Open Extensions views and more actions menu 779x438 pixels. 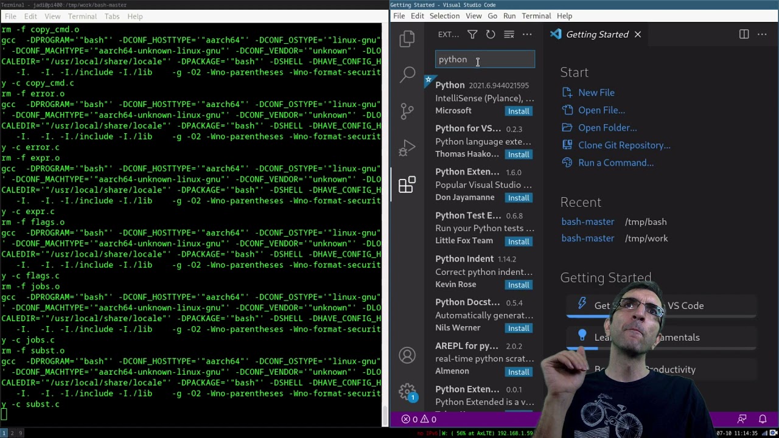click(x=527, y=35)
